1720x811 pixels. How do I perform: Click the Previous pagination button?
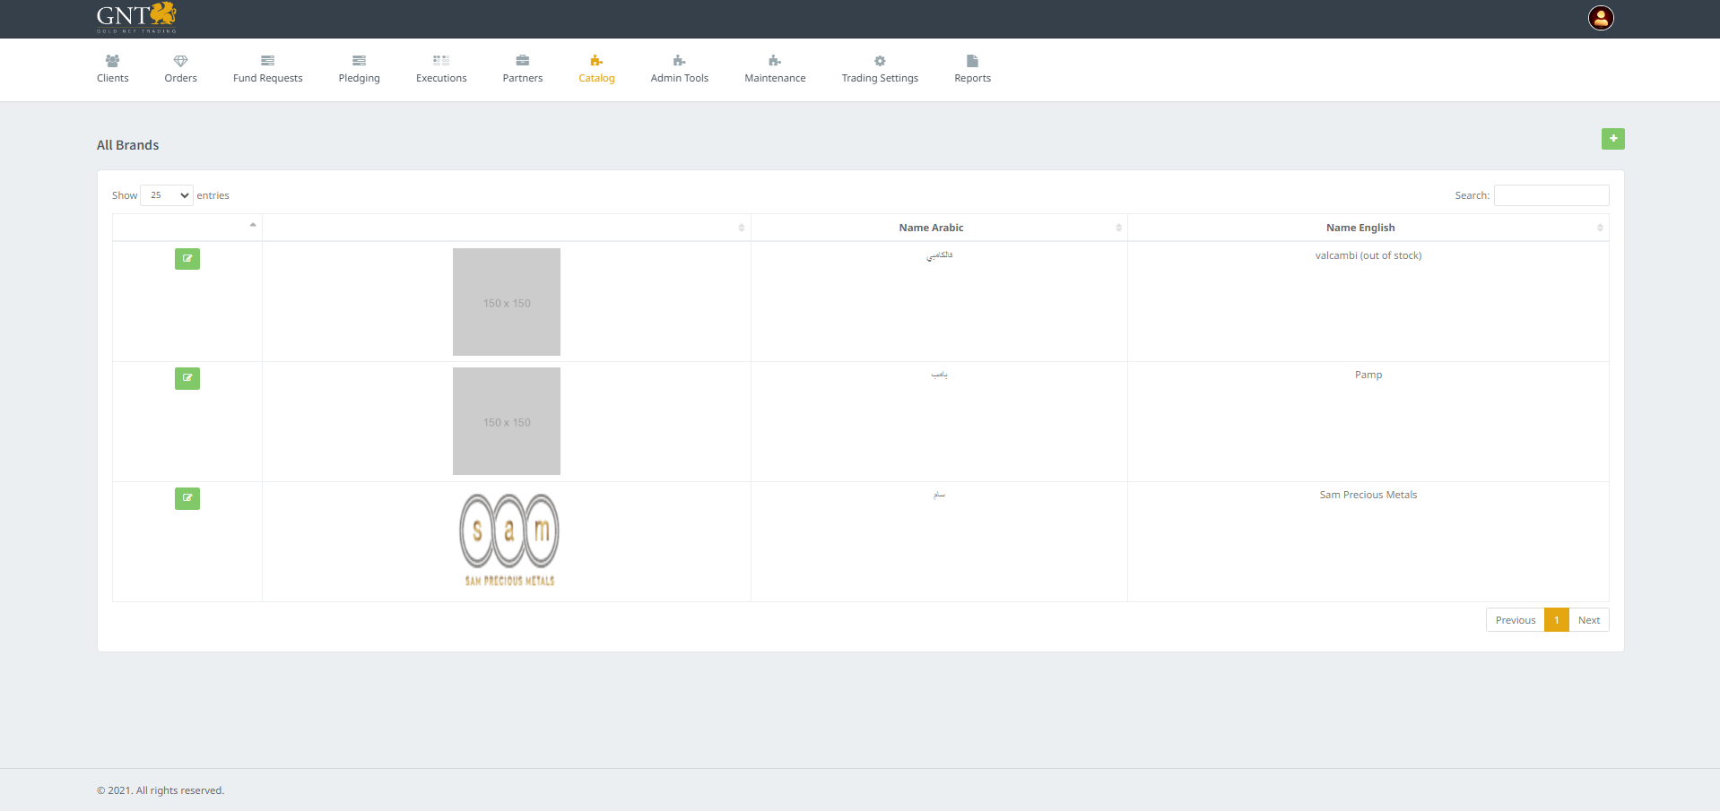coord(1515,620)
